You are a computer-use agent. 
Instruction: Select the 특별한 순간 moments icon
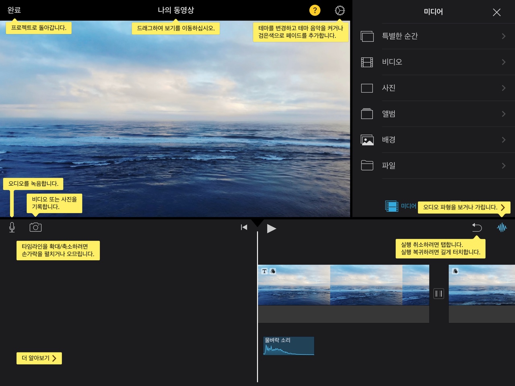coord(367,36)
